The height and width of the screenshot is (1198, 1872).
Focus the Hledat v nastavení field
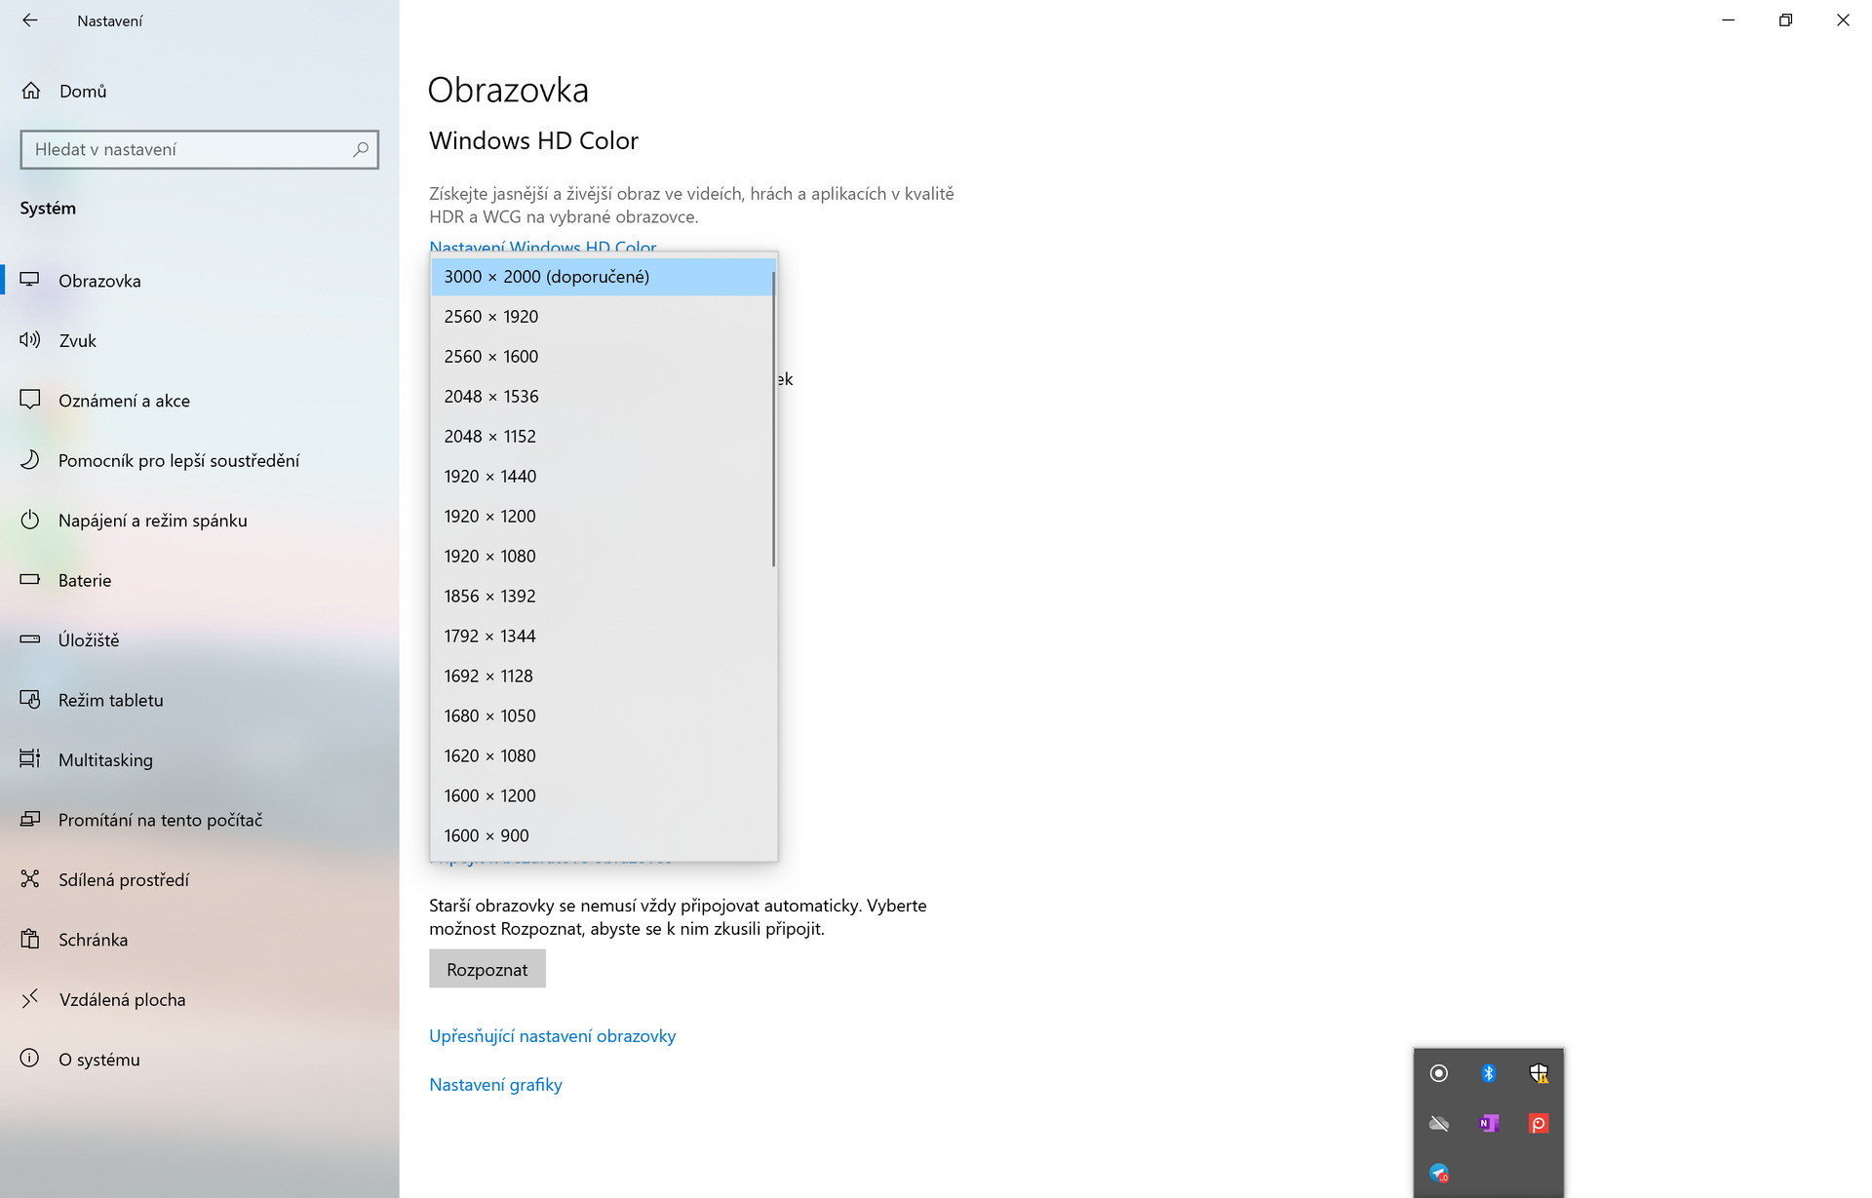(185, 149)
